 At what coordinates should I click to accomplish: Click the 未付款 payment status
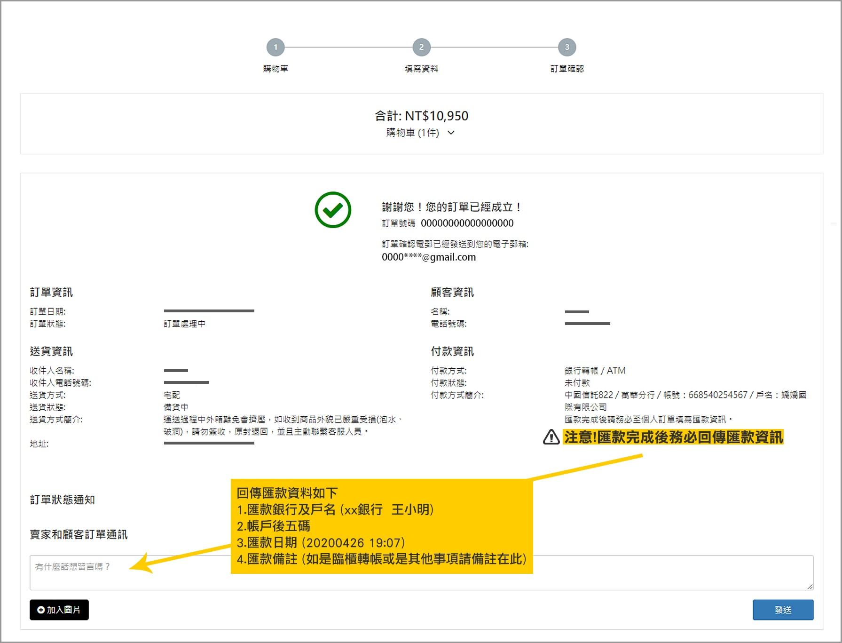coord(577,383)
